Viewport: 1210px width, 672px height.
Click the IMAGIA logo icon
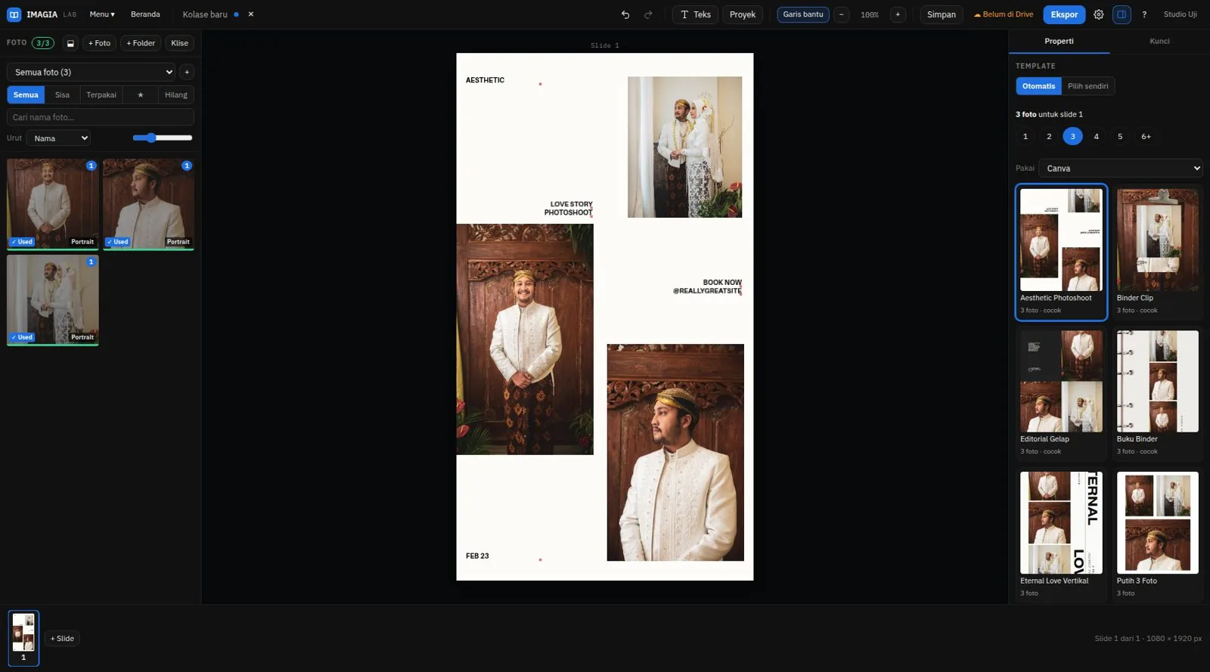pyautogui.click(x=14, y=14)
